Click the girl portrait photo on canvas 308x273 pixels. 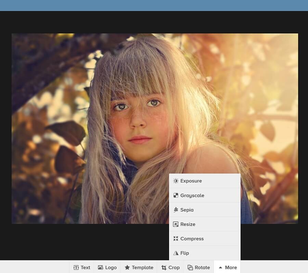(x=155, y=128)
